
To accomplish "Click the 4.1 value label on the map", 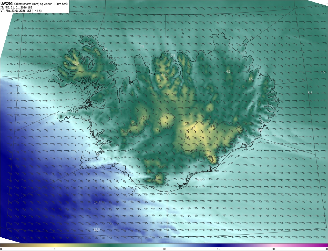I will (228, 71).
